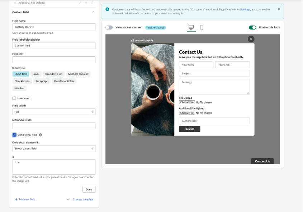
Task: Click the message resize handle corner
Action: 248,93
